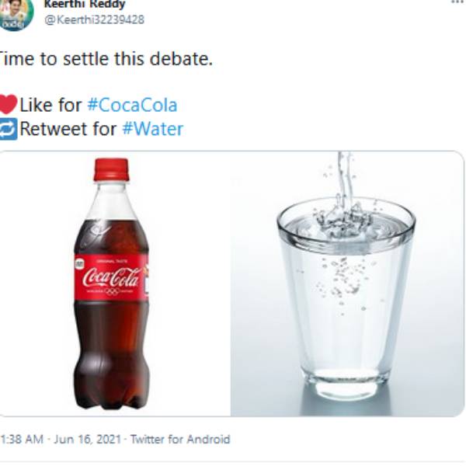Screen dimensions: 466x466
Task: Click the "Like for" text
Action: (50, 104)
